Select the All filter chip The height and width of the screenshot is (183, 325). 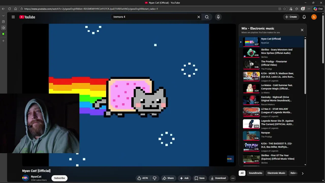[x=242, y=173]
